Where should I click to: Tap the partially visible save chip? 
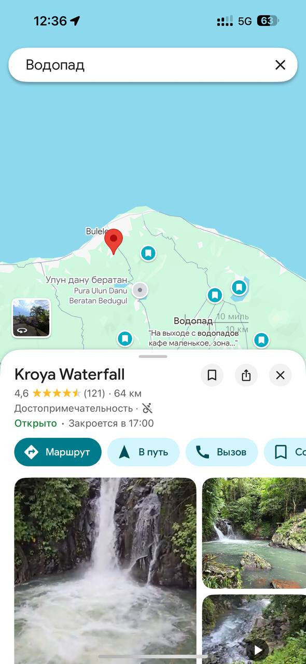(x=285, y=452)
